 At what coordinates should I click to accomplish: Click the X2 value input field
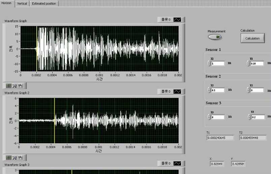pyautogui.click(x=218, y=90)
